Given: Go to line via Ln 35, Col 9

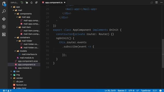Looking at the screenshot, I should coord(110,90).
